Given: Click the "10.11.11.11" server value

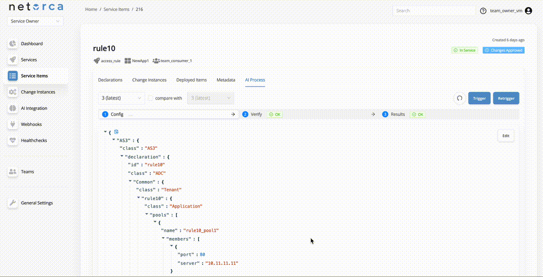Looking at the screenshot, I should coord(222,263).
